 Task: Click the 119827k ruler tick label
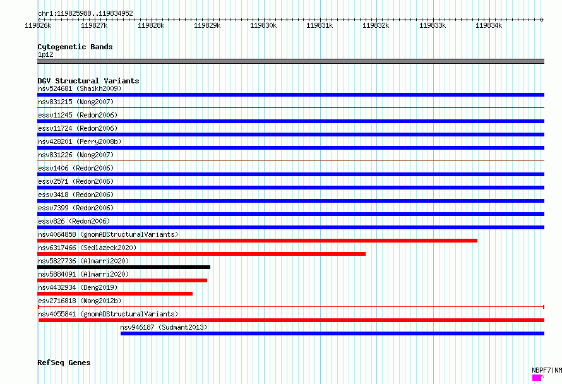(94, 25)
